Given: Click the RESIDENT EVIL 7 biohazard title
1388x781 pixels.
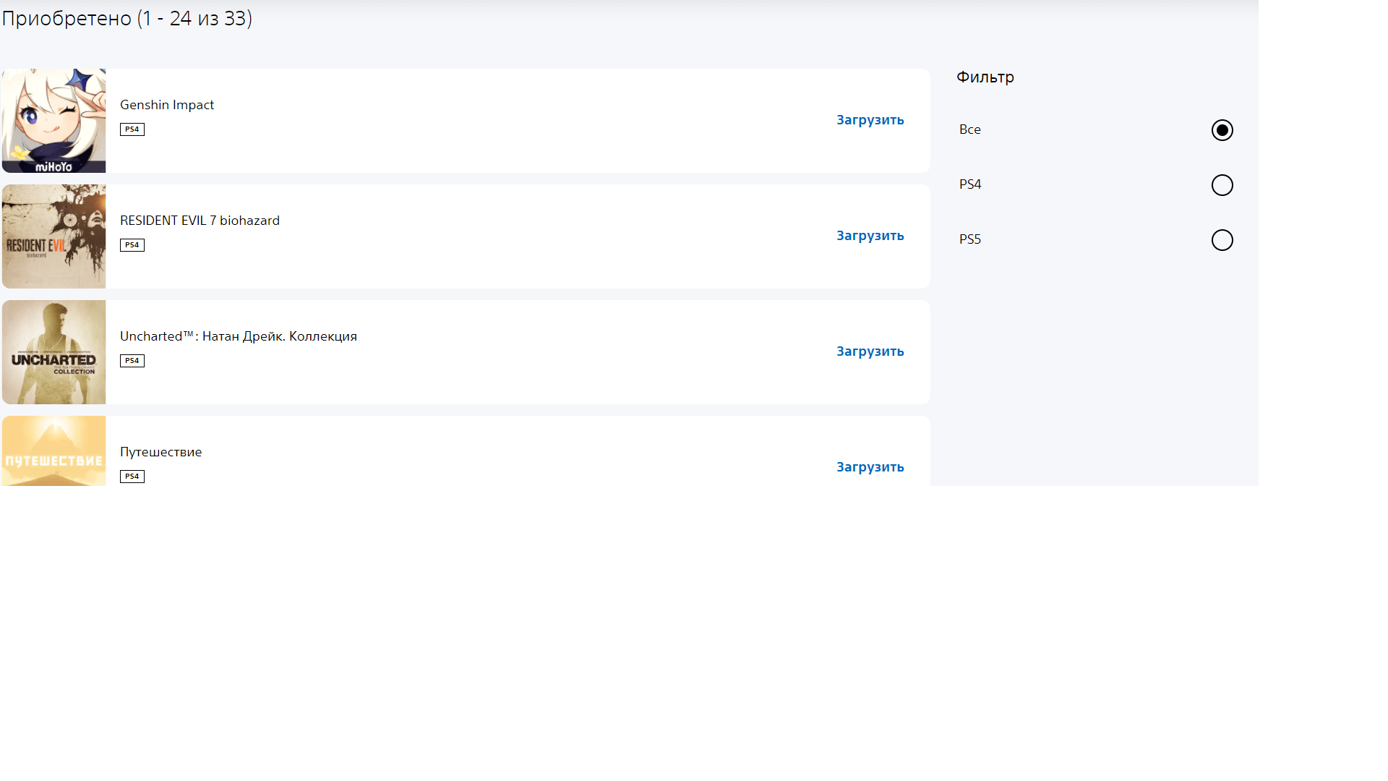Looking at the screenshot, I should point(200,221).
